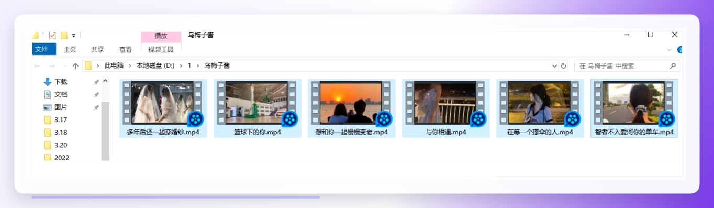Go forward with the right arrow
This screenshot has width=714, height=208.
click(x=52, y=66)
